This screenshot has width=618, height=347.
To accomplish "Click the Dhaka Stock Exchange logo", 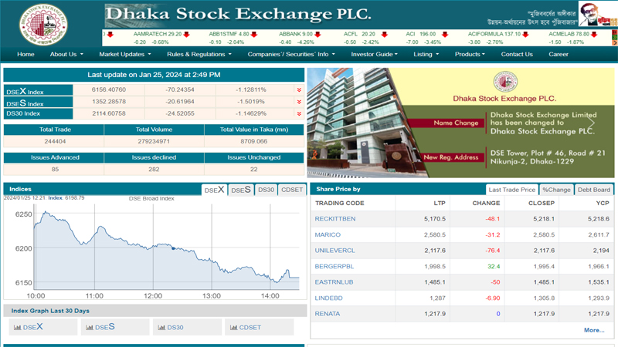I will [43, 24].
